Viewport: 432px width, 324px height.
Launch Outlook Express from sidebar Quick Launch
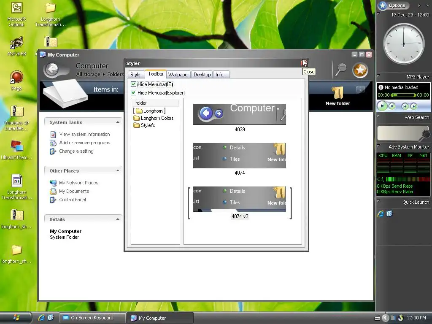(x=389, y=213)
